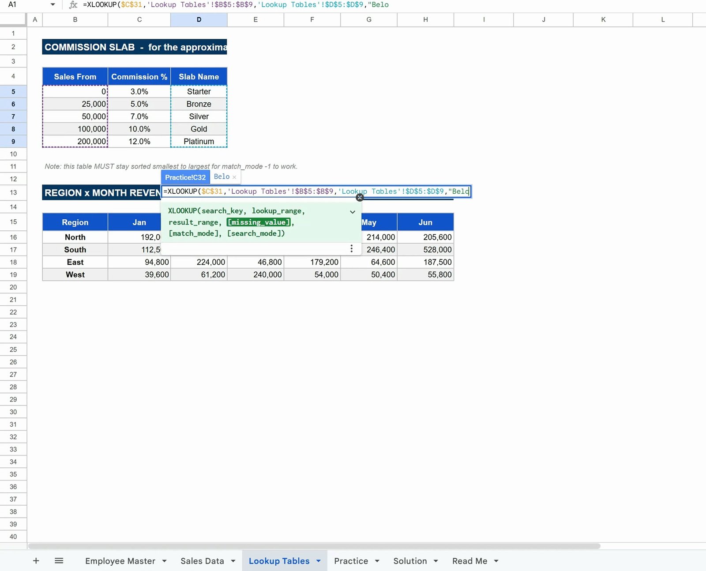Image resolution: width=706 pixels, height=571 pixels.
Task: Open the three-dot menu in formula help
Action: [x=351, y=249]
